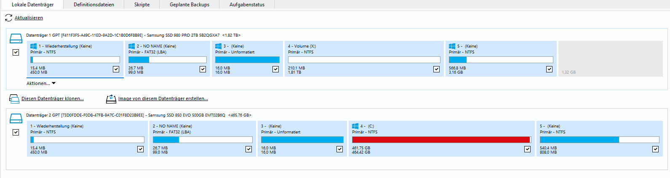670x178 pixels.
Task: Uncheck disk 1 Wiederherstellung 450,0 MB partition
Action: (x=116, y=69)
